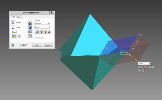
Task: Choose the New Solid operation icon
Action: click(30, 36)
